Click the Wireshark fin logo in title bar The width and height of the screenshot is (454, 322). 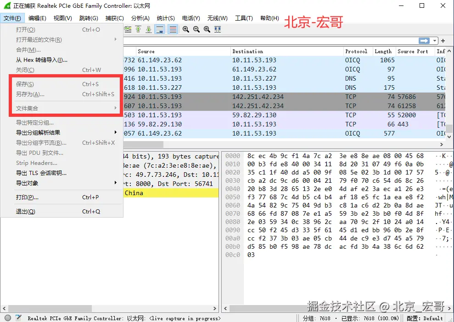tap(7, 5)
